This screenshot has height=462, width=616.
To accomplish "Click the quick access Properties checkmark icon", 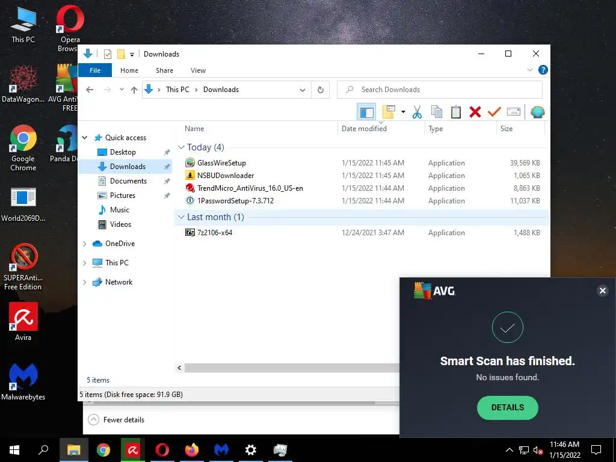I will click(x=107, y=54).
